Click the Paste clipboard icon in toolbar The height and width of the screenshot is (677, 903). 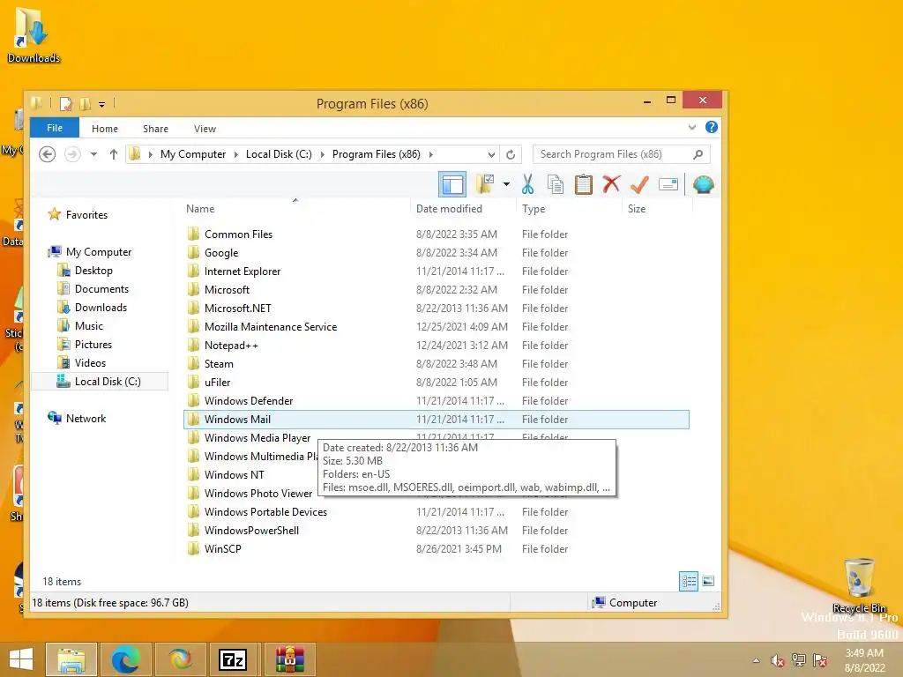584,185
